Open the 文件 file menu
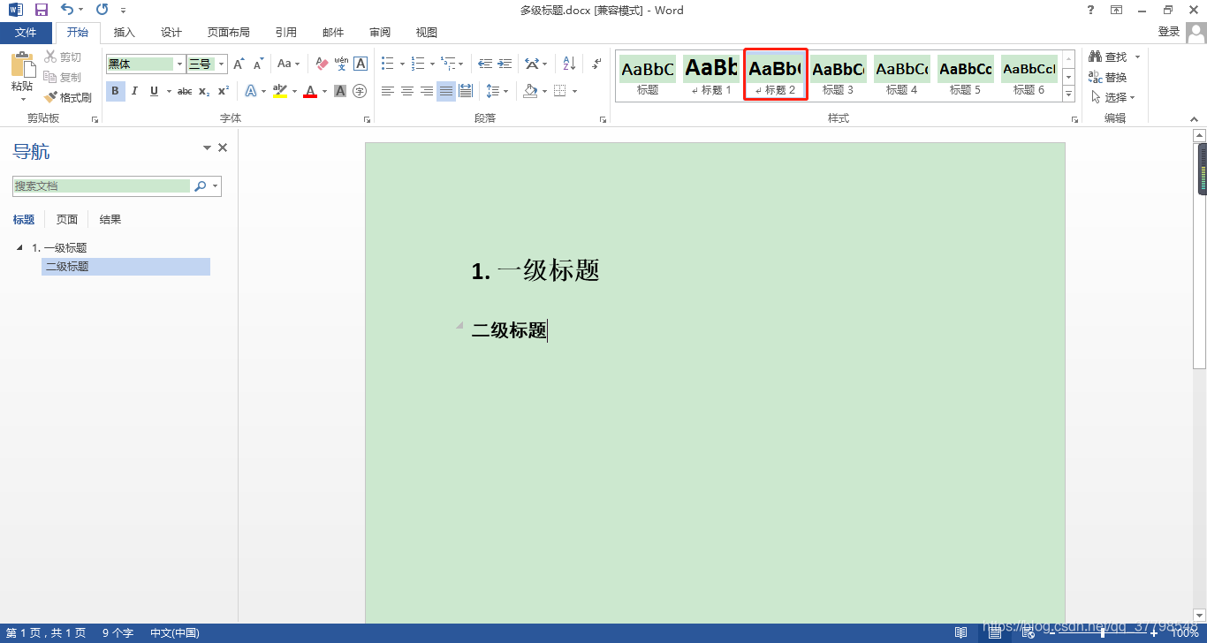The image size is (1207, 643). 26,33
